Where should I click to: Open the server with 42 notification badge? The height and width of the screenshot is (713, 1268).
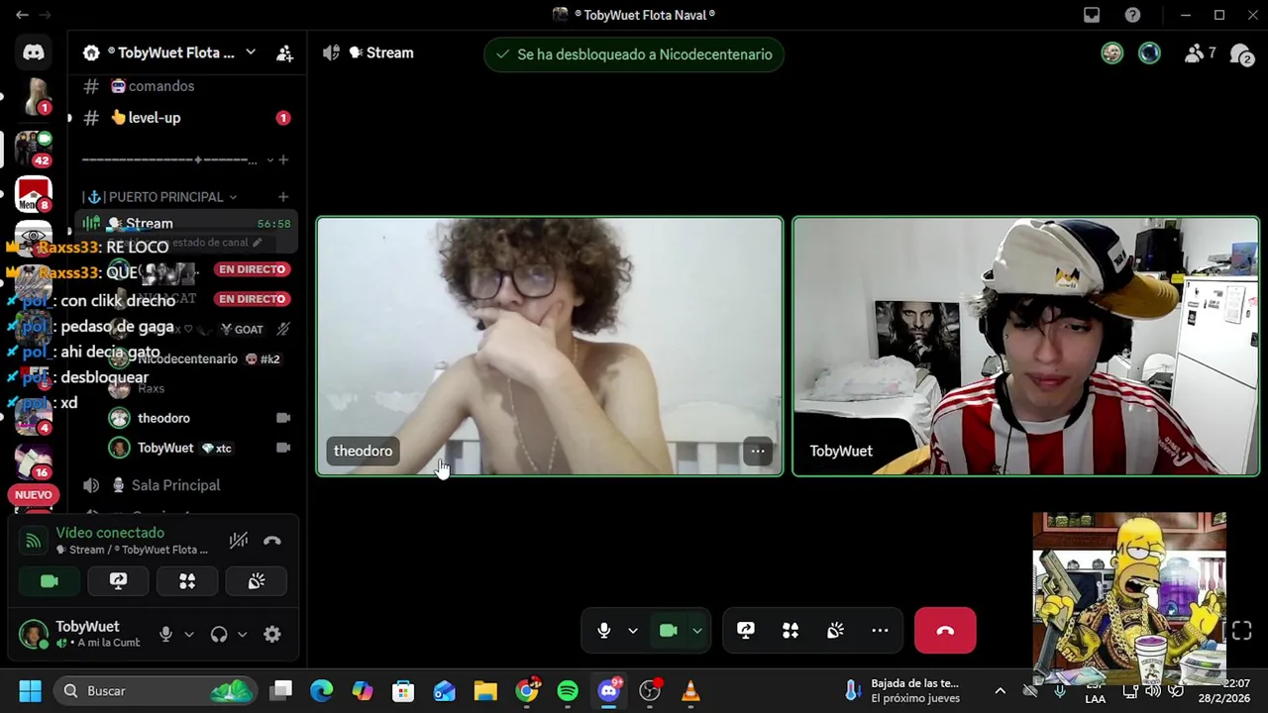pos(34,149)
